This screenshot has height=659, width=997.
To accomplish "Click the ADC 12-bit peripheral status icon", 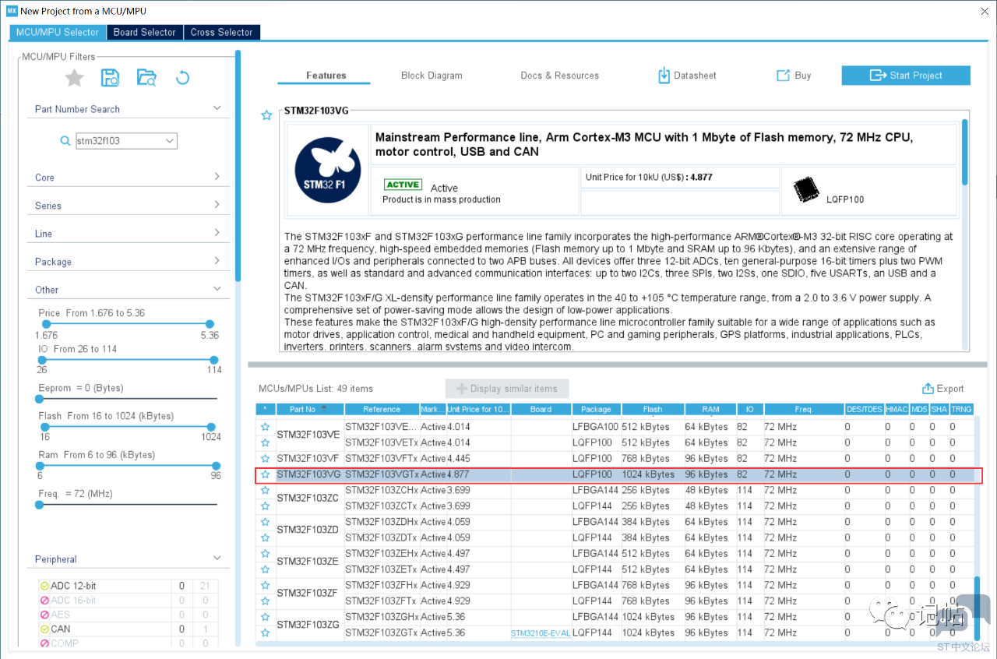I will (44, 586).
